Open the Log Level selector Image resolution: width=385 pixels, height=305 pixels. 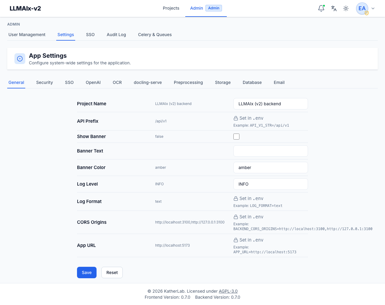click(271, 184)
